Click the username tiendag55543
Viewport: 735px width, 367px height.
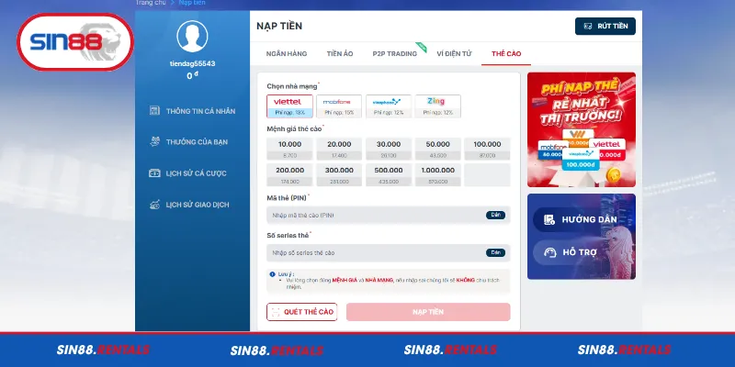click(x=192, y=63)
